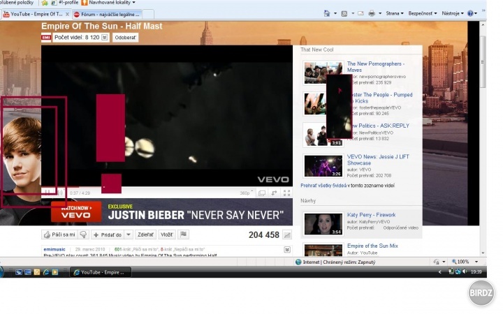Screen dimensions: 503x314
Task: Open VEVO News: Jessie J LIFT Showcase link
Action: 378,160
